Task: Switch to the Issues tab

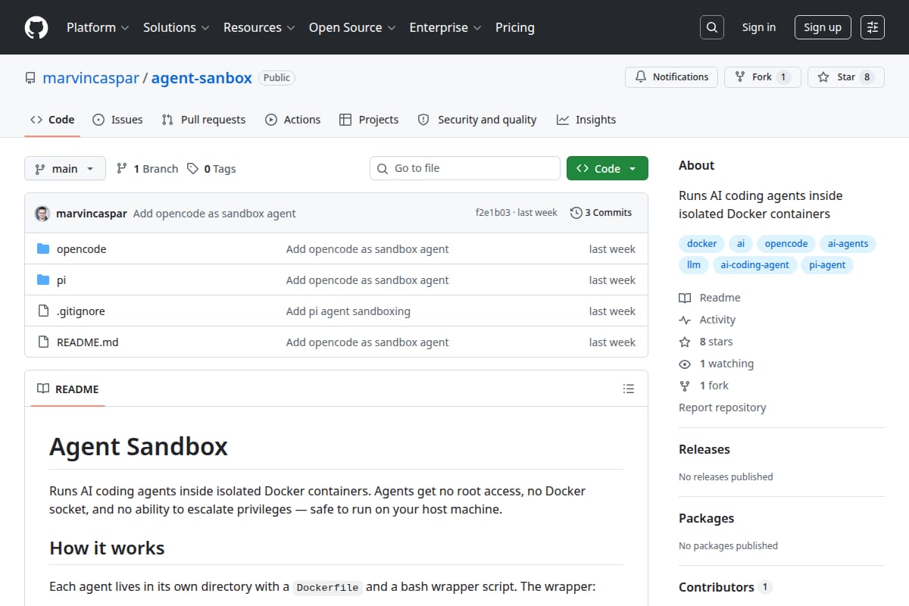Action: tap(117, 120)
